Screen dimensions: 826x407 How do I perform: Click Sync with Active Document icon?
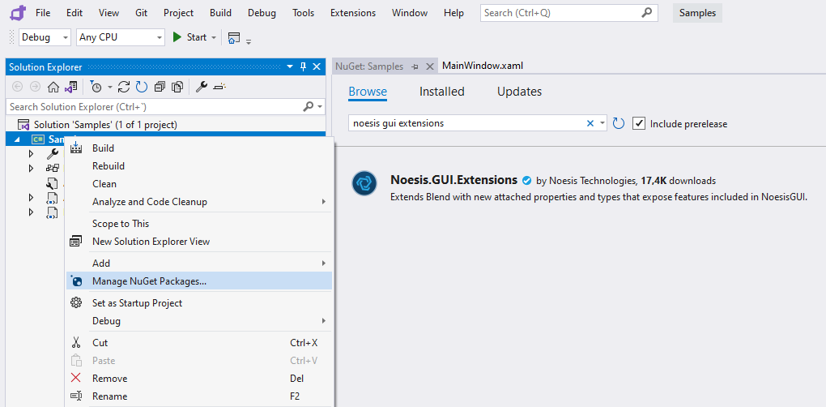point(125,87)
